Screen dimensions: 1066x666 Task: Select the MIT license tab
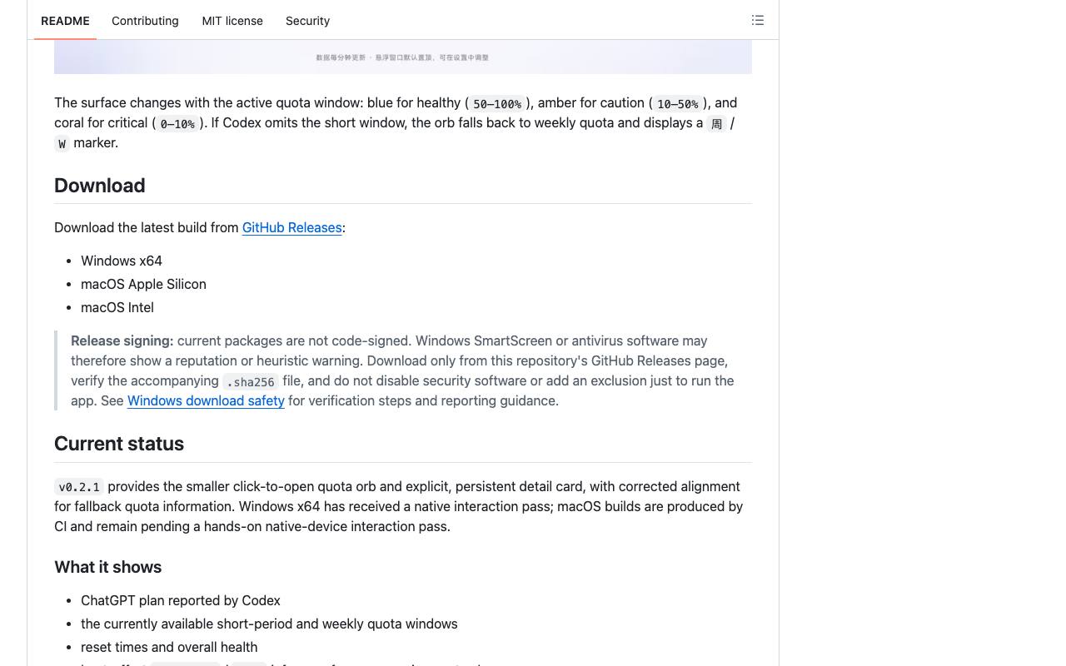[232, 21]
